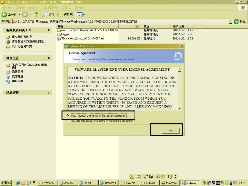Click the grey Forward arrow button
248x186 pixels.
click(25, 15)
